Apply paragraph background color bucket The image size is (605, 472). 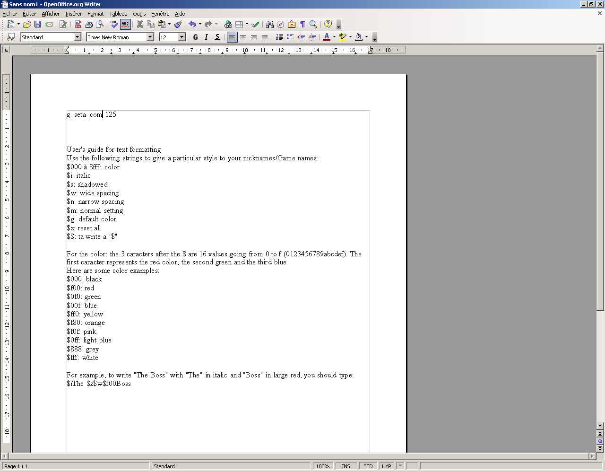(x=358, y=37)
